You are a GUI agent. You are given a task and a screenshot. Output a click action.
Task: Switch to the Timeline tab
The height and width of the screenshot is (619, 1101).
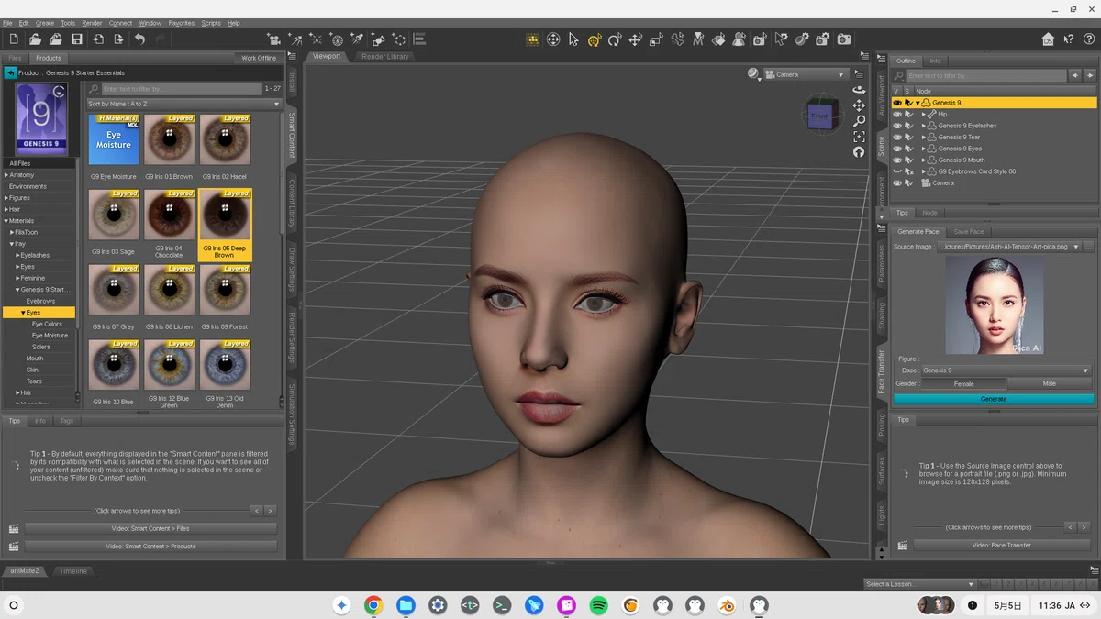click(x=73, y=571)
